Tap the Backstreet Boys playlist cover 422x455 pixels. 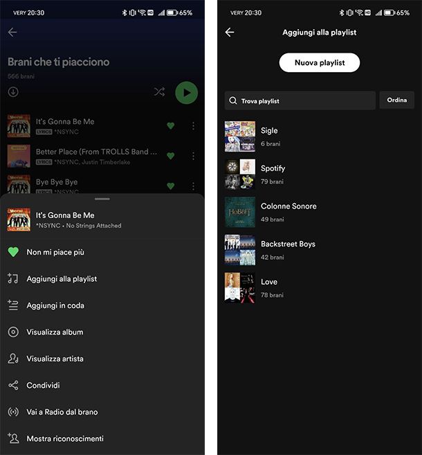(x=240, y=250)
